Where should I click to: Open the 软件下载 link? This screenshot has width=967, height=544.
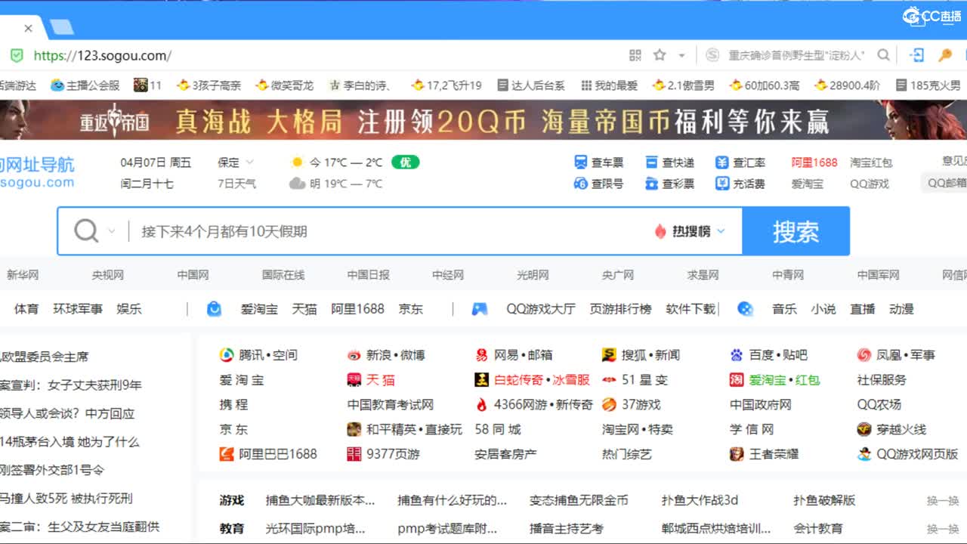click(690, 309)
